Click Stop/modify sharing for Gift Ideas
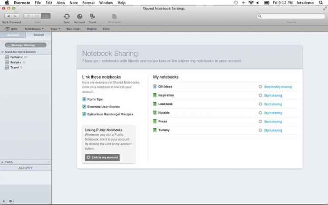Viewport: 328px width, 205px height. click(x=278, y=87)
